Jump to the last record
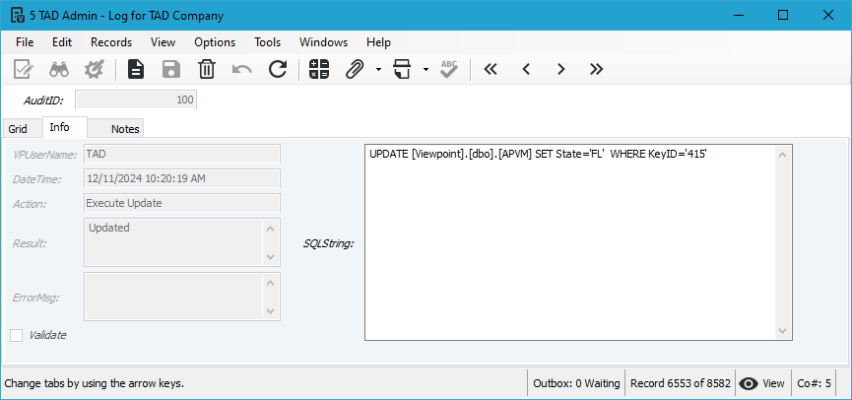Screen dimensions: 852x400 597,69
